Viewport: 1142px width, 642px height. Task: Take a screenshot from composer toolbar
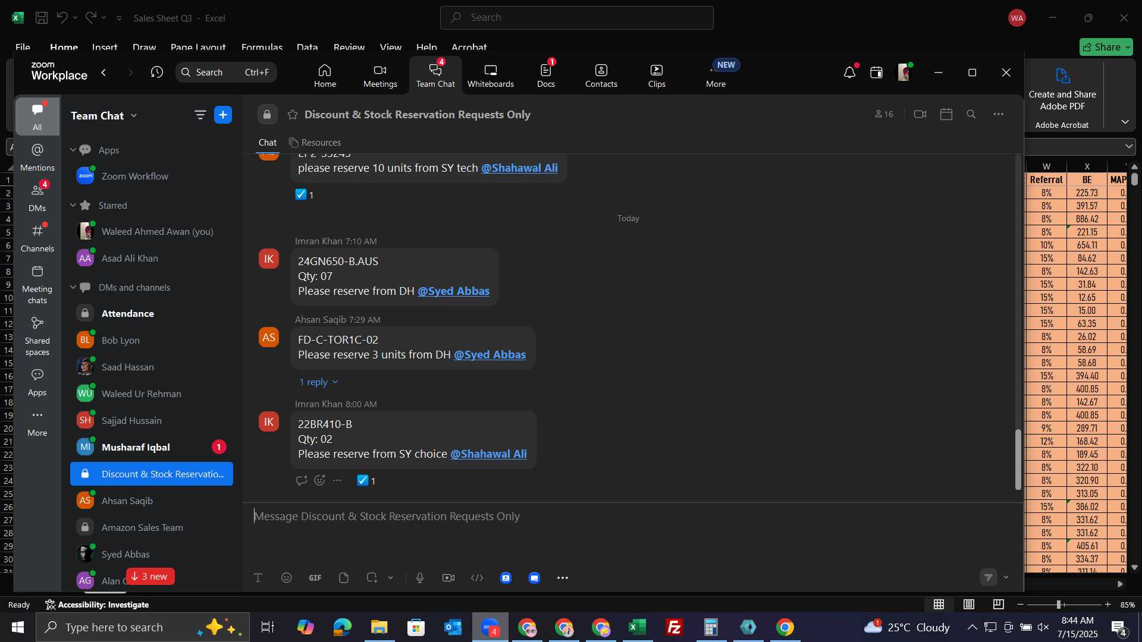[x=372, y=578]
